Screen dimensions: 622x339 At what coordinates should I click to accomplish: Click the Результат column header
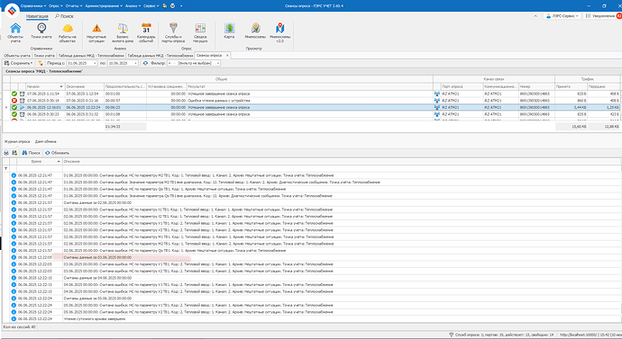pyautogui.click(x=309, y=86)
